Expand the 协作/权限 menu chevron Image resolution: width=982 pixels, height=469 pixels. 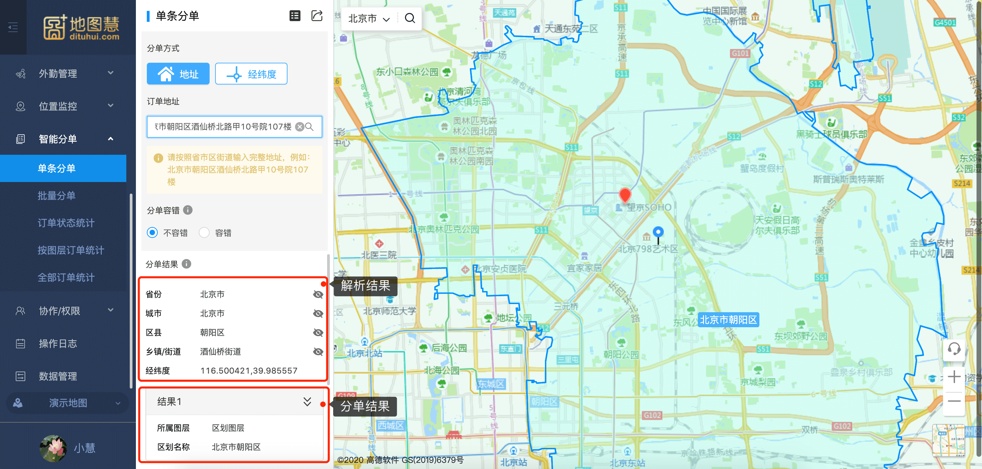coord(111,310)
